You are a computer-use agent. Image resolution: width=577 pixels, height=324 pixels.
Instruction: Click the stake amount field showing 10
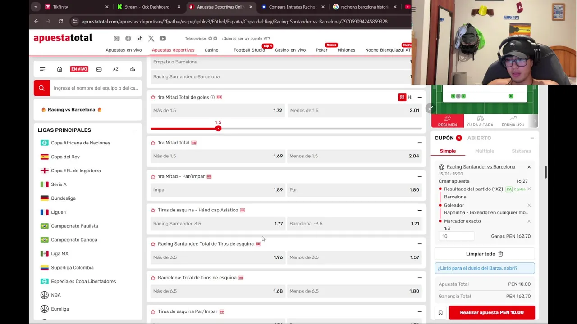[456, 236]
